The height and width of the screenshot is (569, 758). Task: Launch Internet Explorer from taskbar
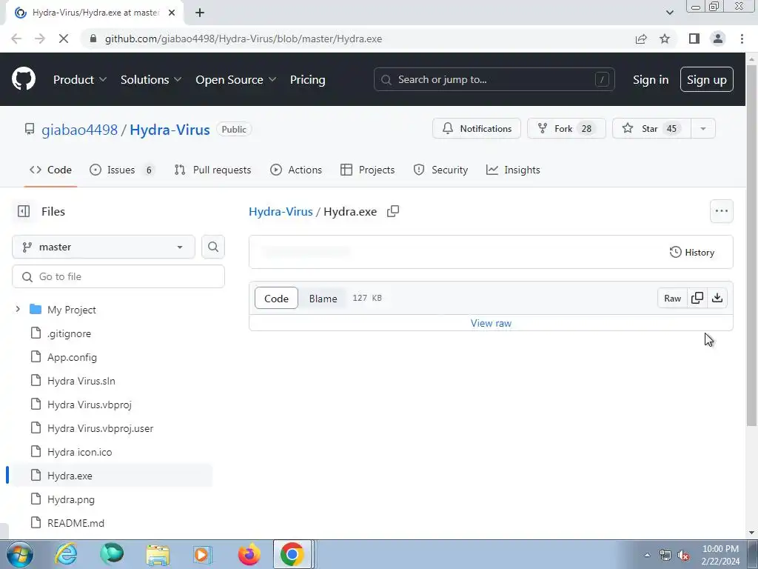[x=66, y=554]
